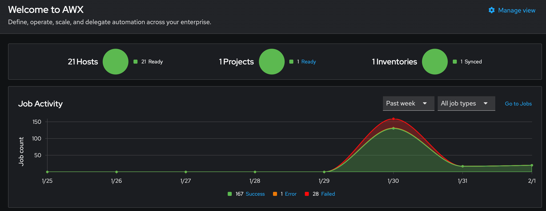Image resolution: width=546 pixels, height=211 pixels.
Task: Click the 'Job count' axis label
Action: click(x=21, y=151)
